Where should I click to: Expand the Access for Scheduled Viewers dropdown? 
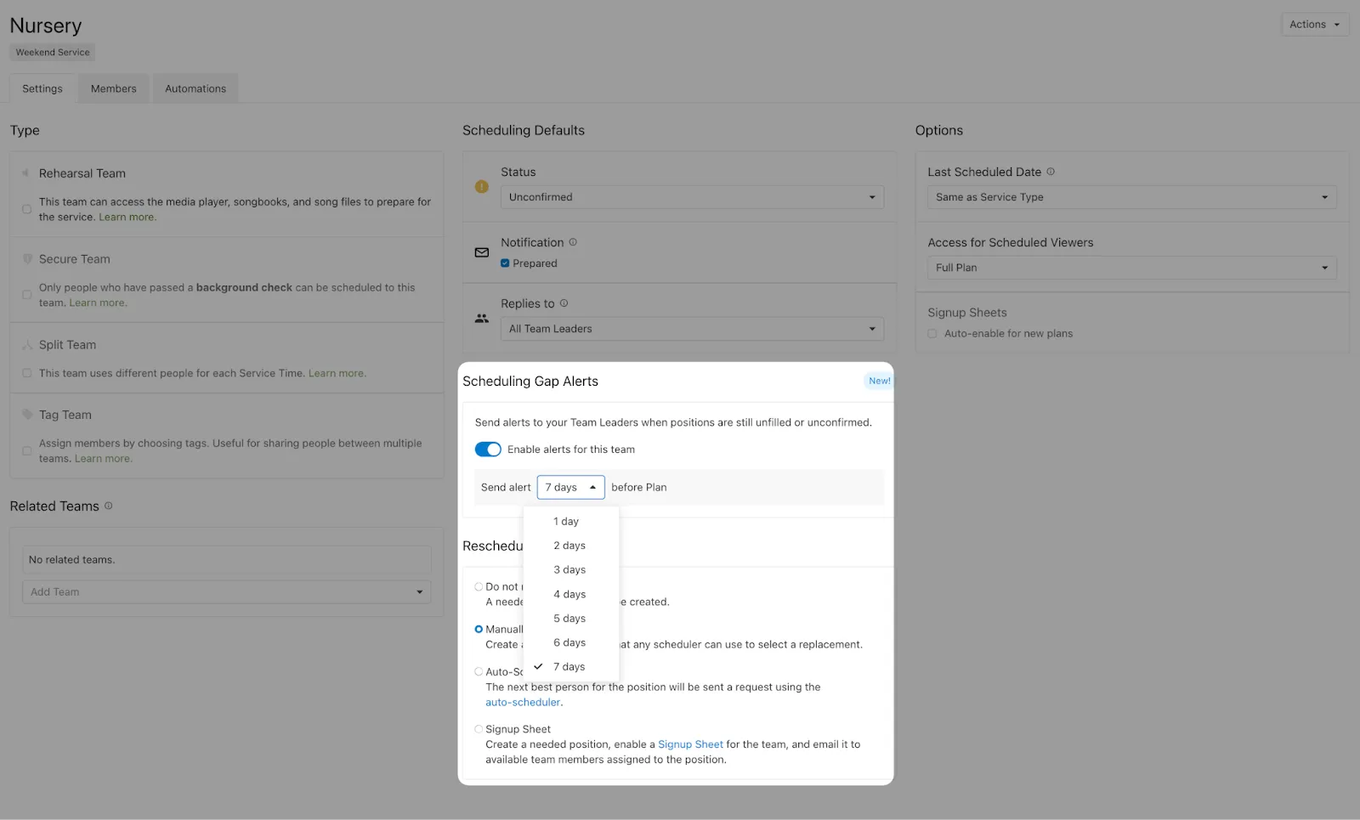click(1131, 268)
